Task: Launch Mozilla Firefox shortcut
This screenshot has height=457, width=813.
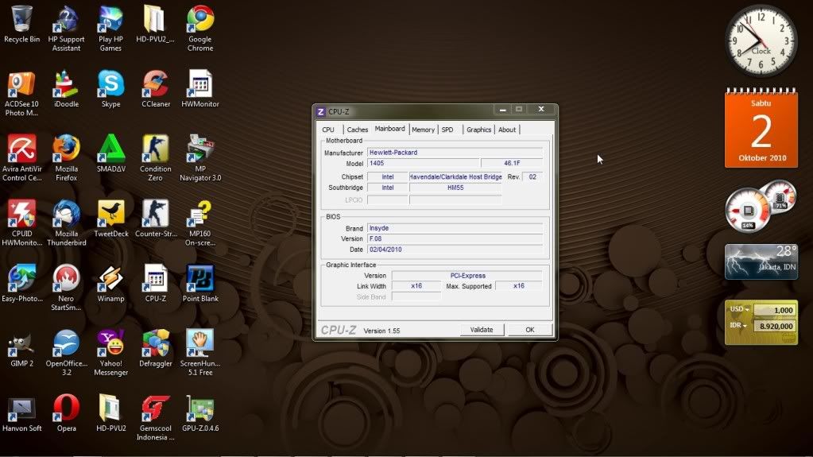Action: tap(67, 158)
